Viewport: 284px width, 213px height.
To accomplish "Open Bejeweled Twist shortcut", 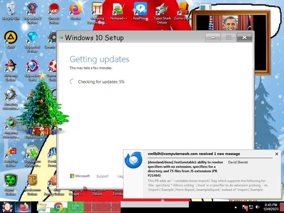I will [x=32, y=70].
